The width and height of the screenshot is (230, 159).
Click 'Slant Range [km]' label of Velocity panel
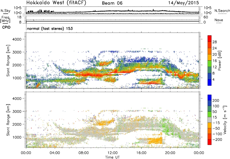click(8, 120)
